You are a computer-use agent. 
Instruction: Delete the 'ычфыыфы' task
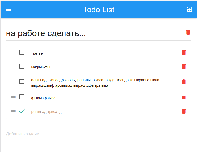(183, 67)
